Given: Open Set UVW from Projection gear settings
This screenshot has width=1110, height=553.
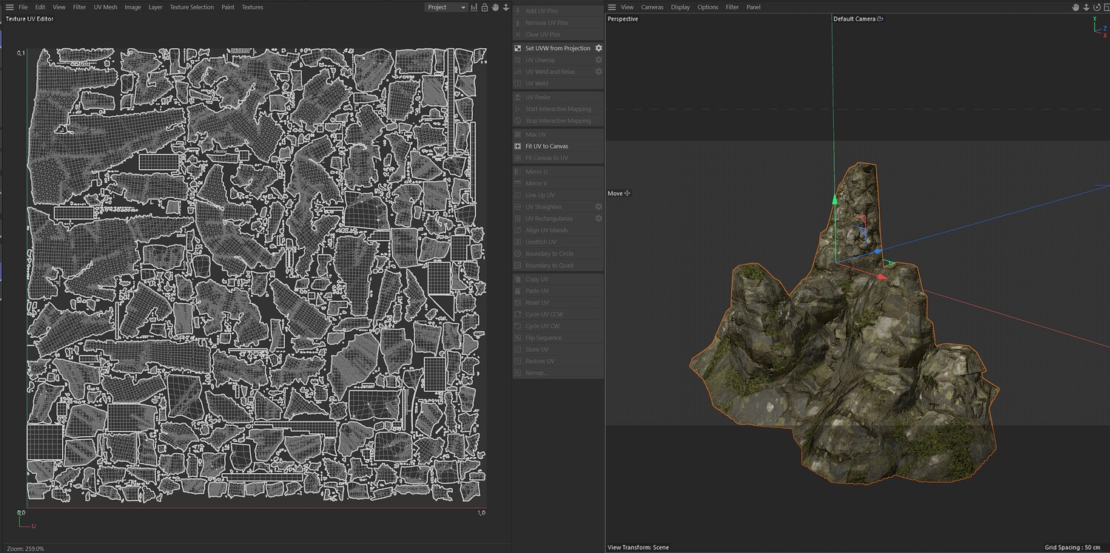Looking at the screenshot, I should coord(599,48).
